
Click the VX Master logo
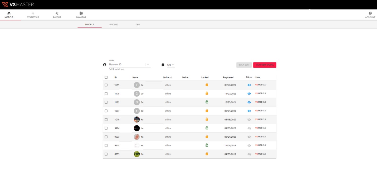18,4
